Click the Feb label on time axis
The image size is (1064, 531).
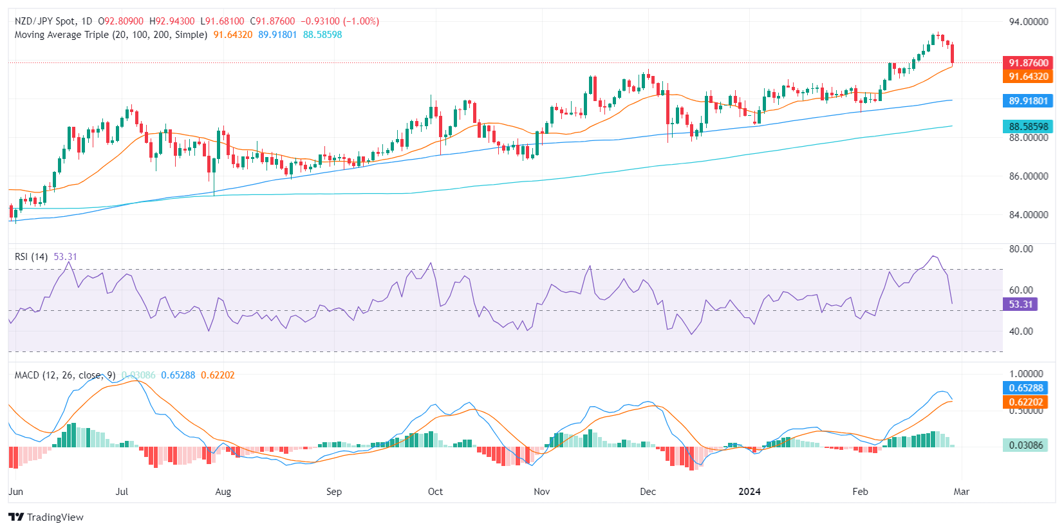tap(860, 492)
